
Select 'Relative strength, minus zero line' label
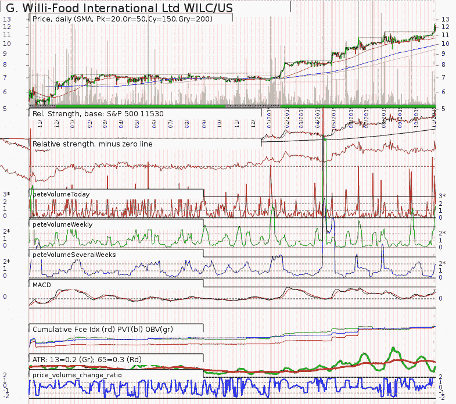pyautogui.click(x=92, y=144)
